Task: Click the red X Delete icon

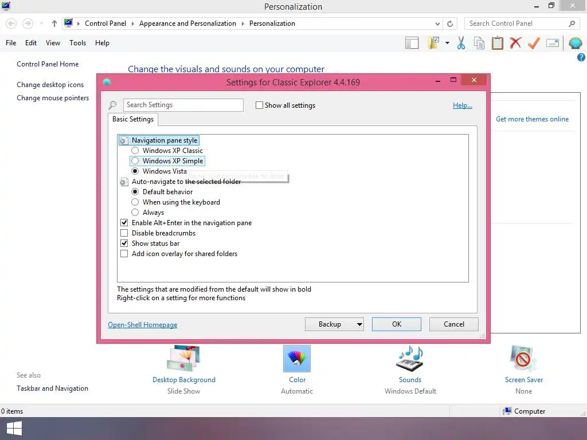Action: [515, 43]
